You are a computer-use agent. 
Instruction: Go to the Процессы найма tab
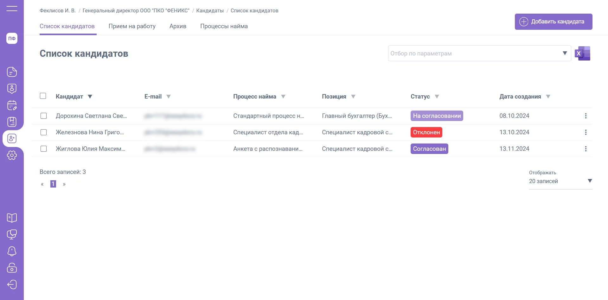coord(224,26)
